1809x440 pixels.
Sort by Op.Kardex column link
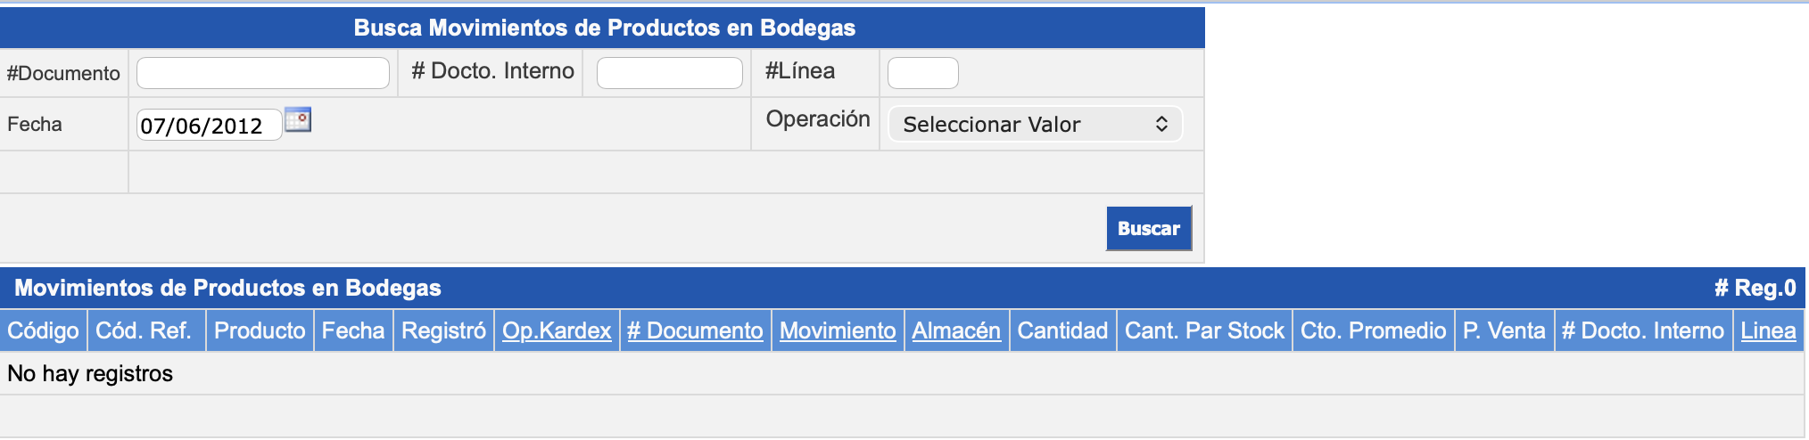pos(557,331)
